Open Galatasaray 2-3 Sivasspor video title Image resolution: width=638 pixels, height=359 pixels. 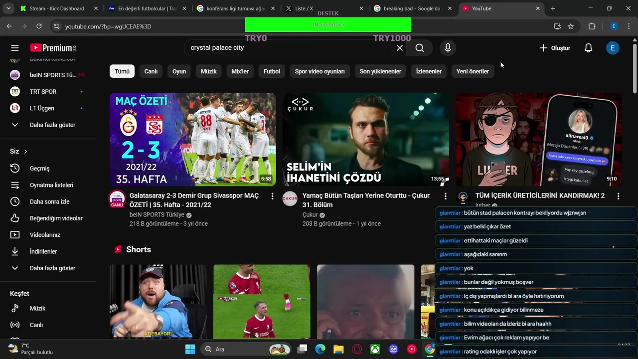click(x=194, y=200)
